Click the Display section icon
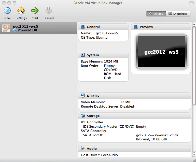Image resolution: width=196 pixels, height=162 pixels. click(x=82, y=96)
